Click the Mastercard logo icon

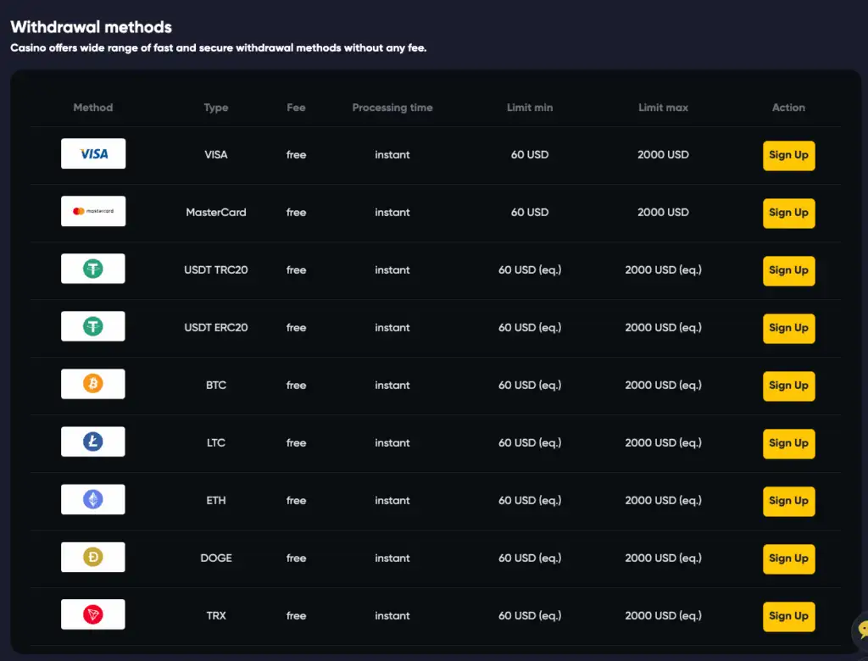tap(93, 211)
